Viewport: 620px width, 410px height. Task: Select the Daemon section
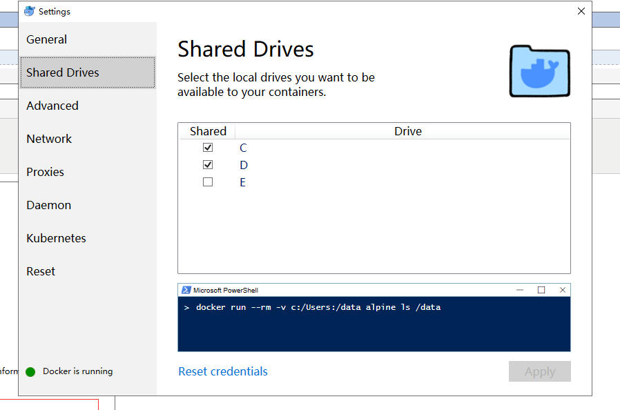(x=49, y=205)
